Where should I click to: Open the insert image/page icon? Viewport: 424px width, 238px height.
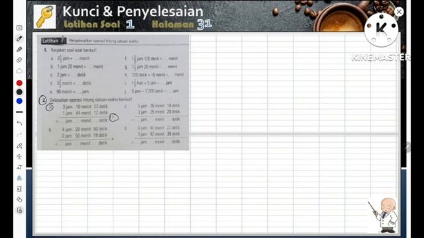[19, 189]
